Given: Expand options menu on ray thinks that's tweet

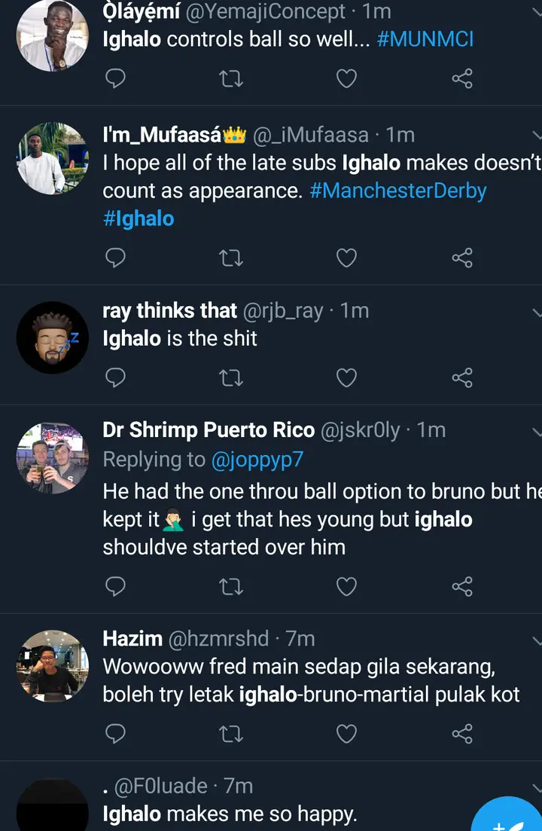Looking at the screenshot, I should tap(536, 311).
